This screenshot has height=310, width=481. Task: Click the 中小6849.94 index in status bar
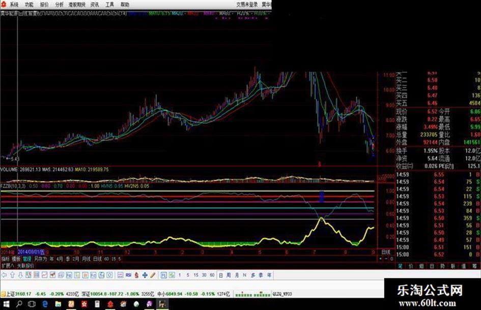pyautogui.click(x=169, y=294)
